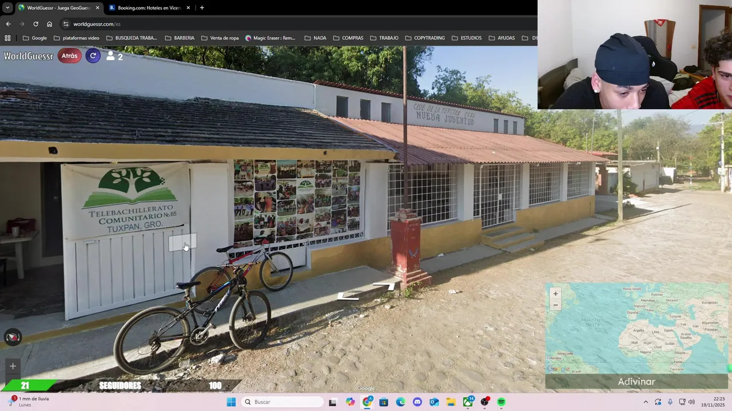Switch to the Booking.com browser tab
The image size is (732, 411).
tap(149, 7)
